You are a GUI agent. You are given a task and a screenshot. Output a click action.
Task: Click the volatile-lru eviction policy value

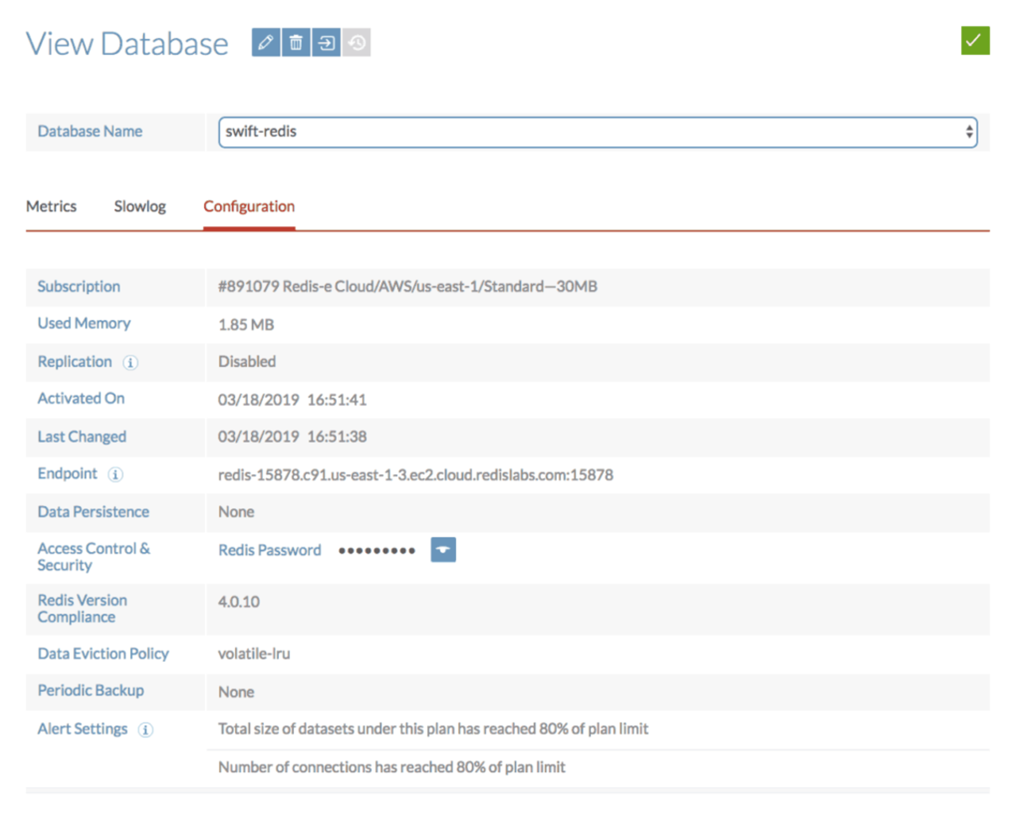click(x=254, y=654)
